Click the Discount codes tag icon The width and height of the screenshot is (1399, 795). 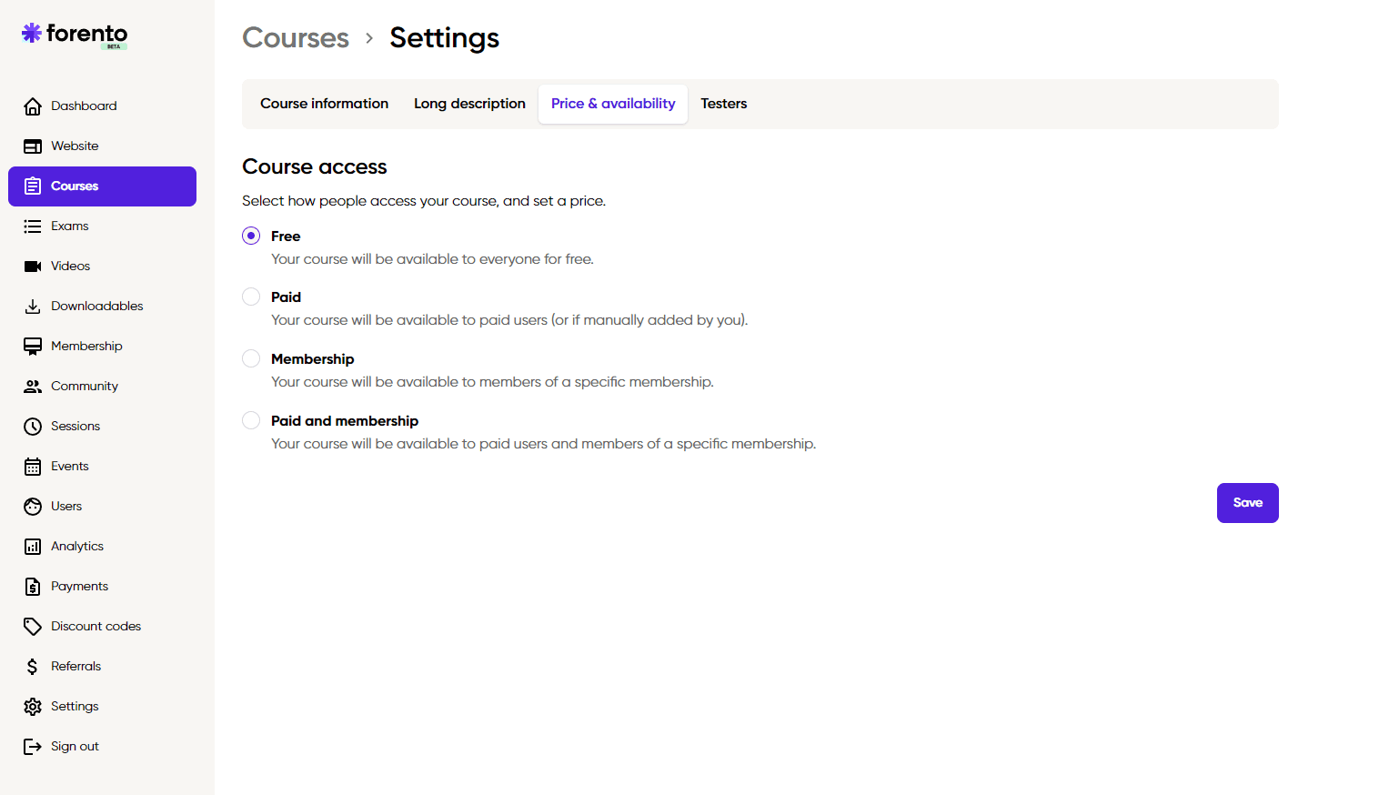33,627
